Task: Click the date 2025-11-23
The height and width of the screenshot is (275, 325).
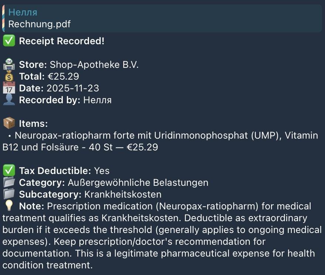Action: [x=73, y=88]
